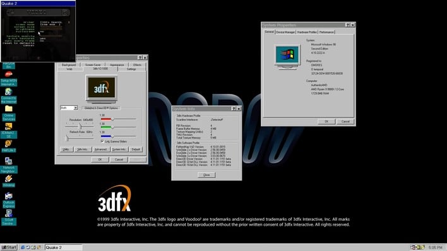This screenshot has width=447, height=251.
Task: Click the system tray icons near the clock
Action: point(417,247)
